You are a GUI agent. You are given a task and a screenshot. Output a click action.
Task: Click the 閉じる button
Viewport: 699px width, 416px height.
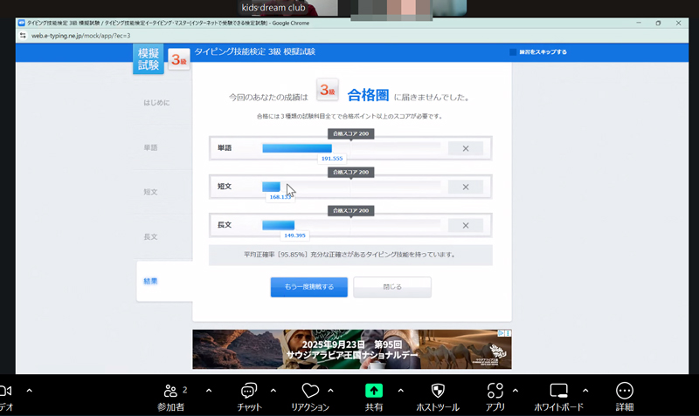tap(392, 287)
